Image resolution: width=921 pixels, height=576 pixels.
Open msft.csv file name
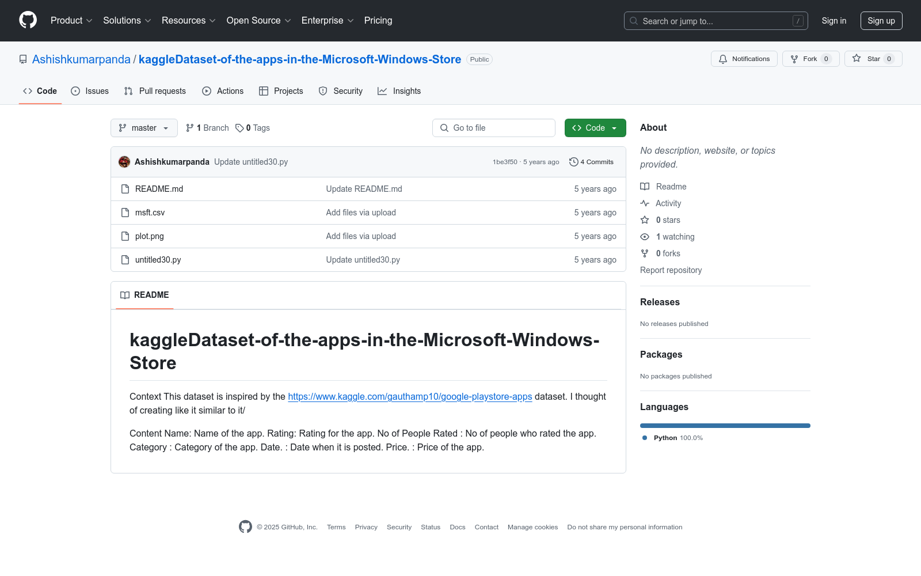coord(150,213)
